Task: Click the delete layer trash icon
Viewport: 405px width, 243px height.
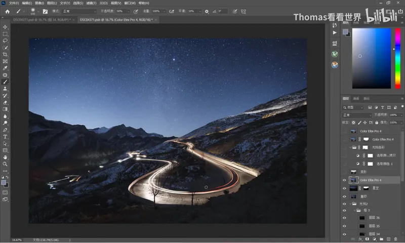Action: [x=395, y=239]
